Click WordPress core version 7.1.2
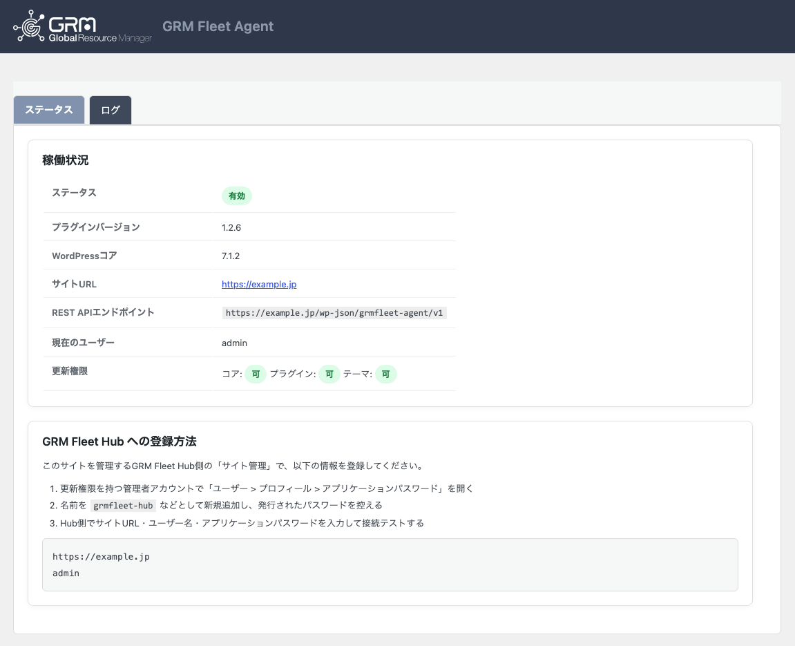The image size is (795, 646). coord(231,256)
